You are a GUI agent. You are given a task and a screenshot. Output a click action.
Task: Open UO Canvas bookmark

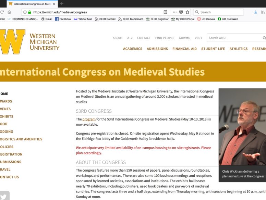coord(206,19)
